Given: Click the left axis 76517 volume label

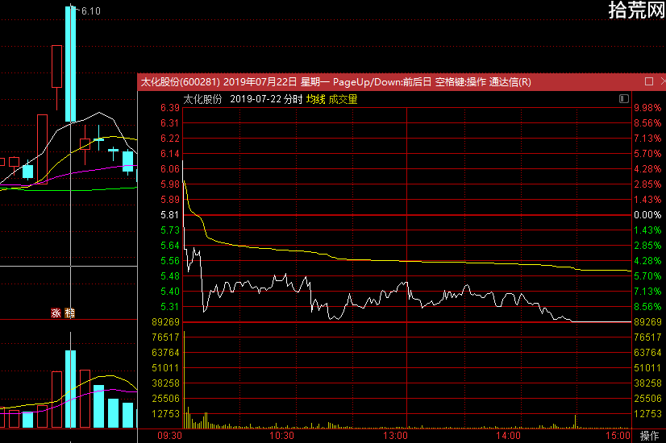Looking at the screenshot, I should [x=165, y=337].
